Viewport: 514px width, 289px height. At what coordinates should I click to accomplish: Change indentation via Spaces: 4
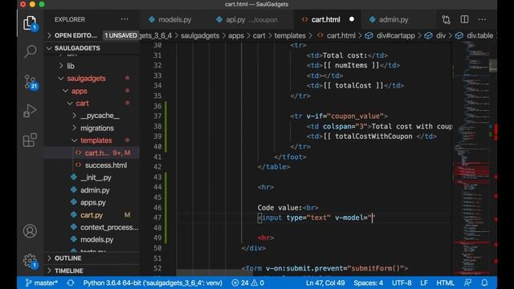tap(368, 283)
